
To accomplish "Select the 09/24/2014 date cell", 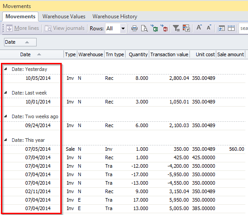I will (38, 125).
